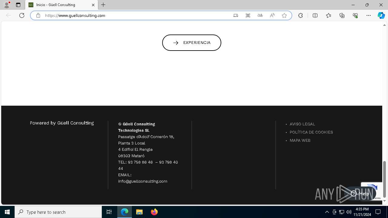Viewport: 388px width, 218px height.
Task: Click the EXPERIENCIA arrow button
Action: click(x=192, y=43)
